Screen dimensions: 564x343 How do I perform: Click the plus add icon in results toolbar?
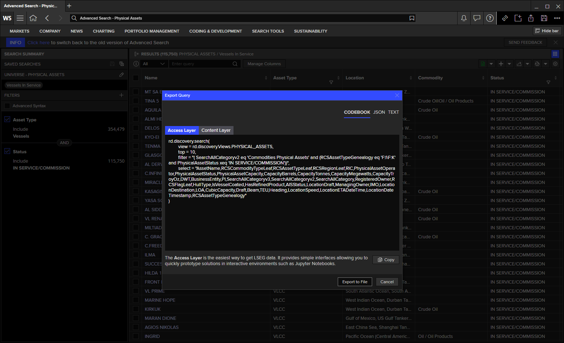[501, 64]
